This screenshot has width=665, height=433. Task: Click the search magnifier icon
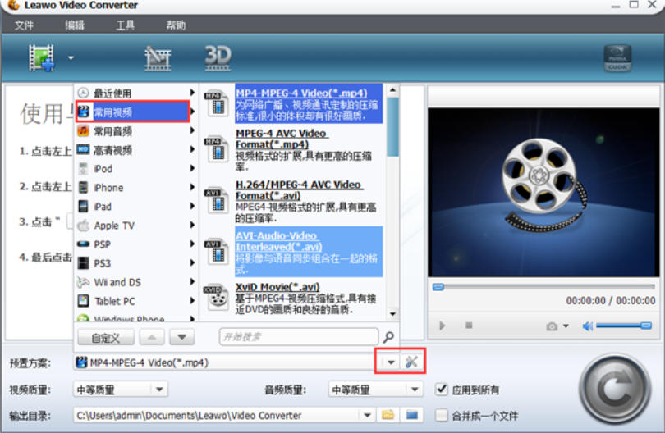pyautogui.click(x=388, y=337)
